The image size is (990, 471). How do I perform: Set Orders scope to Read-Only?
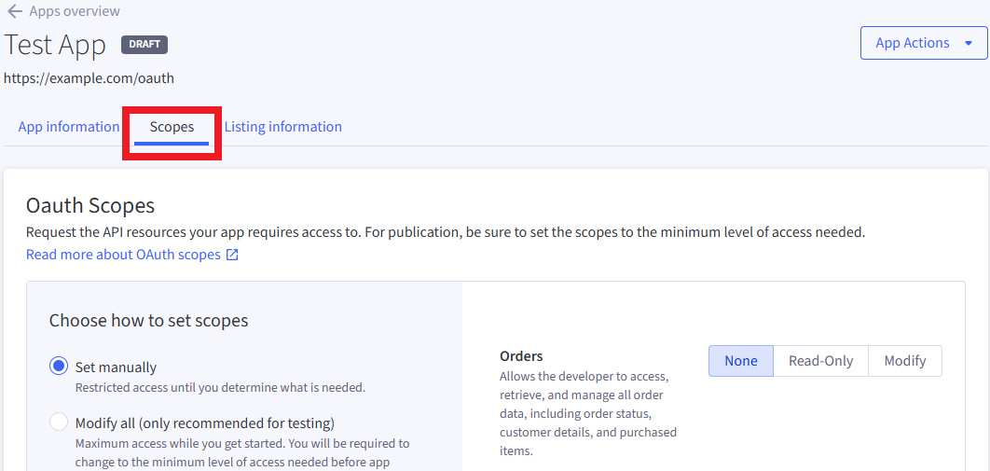(820, 361)
